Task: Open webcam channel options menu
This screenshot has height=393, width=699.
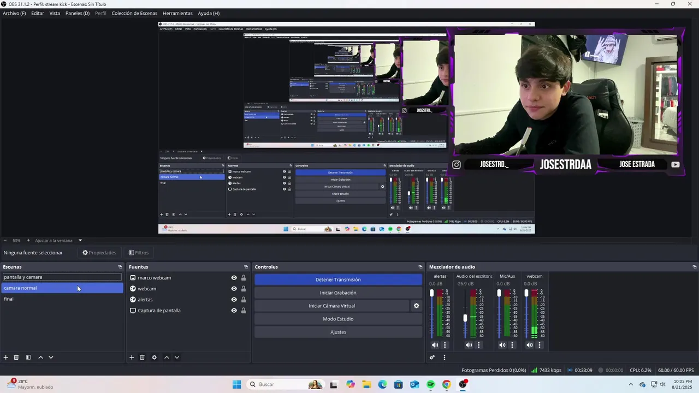Action: coord(540,345)
